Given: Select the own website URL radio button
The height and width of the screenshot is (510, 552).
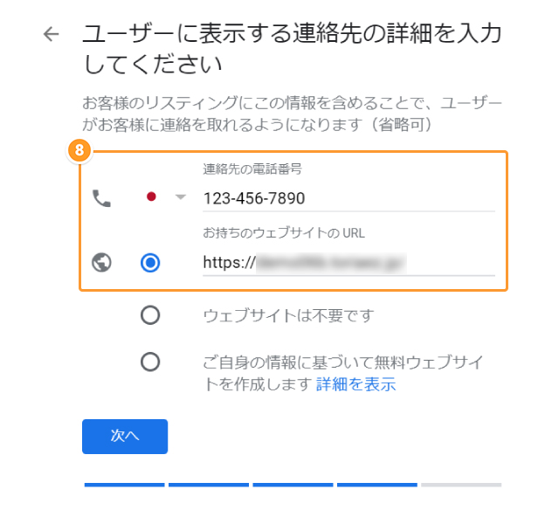Looking at the screenshot, I should (150, 263).
